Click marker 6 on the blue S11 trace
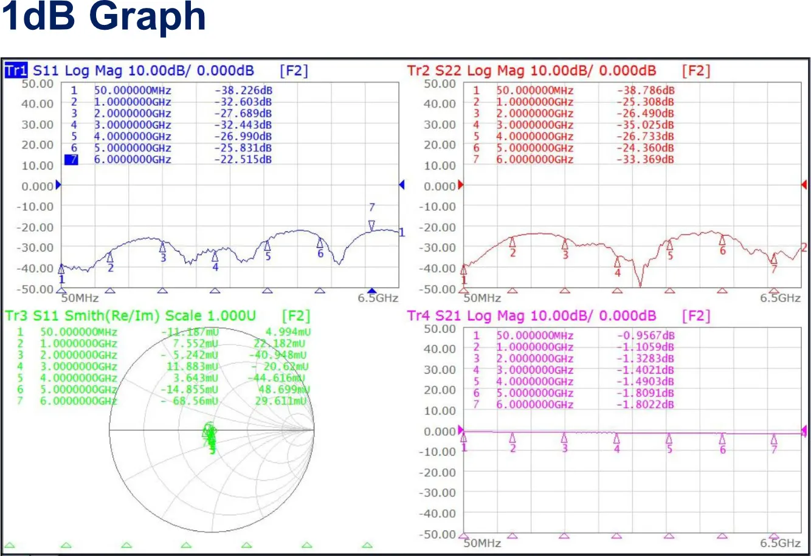811x556 pixels. (320, 243)
